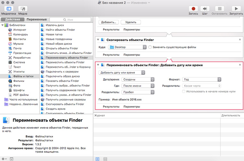The image size is (244, 161).
Task: Click the Запись record button
Action: coord(193,9)
